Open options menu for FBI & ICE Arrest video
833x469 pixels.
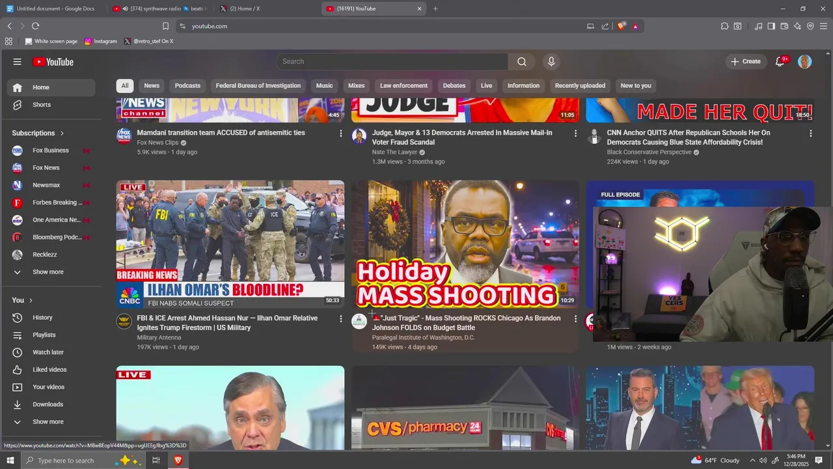coord(340,319)
